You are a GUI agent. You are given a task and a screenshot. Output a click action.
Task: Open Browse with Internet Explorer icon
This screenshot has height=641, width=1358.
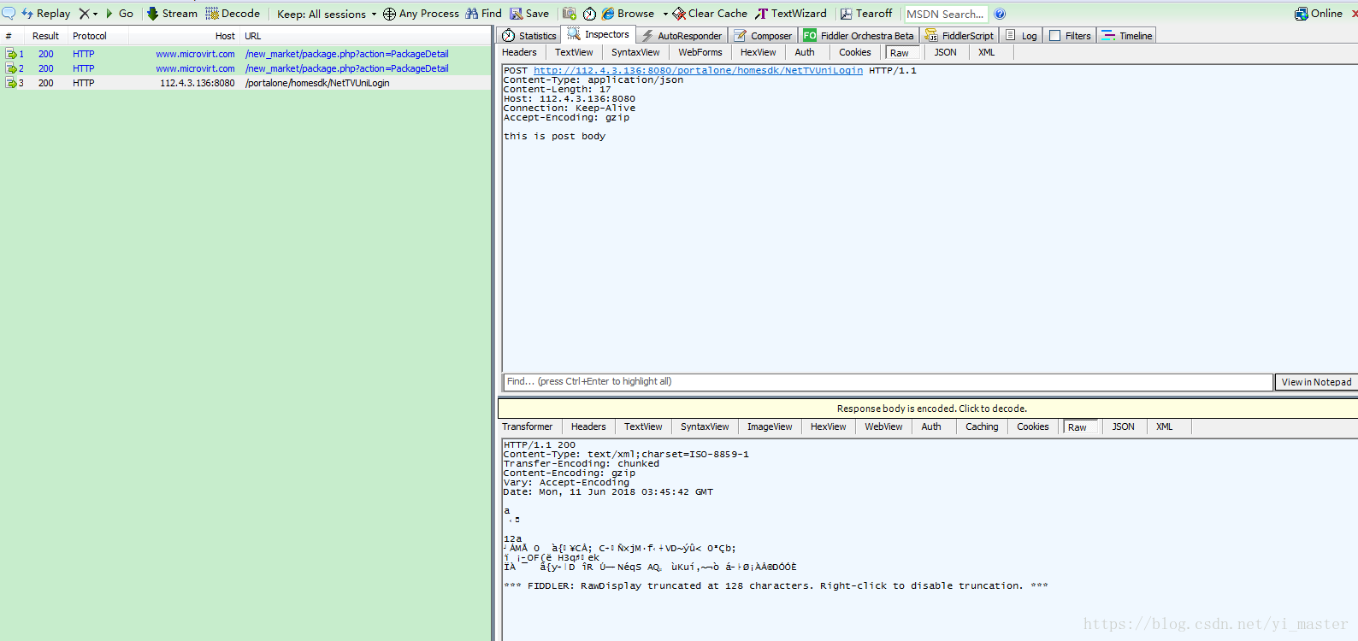click(x=628, y=14)
